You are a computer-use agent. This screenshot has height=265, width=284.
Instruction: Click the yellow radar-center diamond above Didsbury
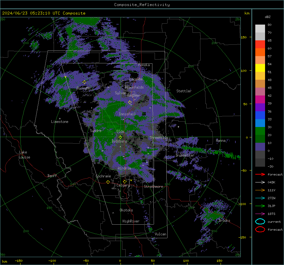[120, 137]
